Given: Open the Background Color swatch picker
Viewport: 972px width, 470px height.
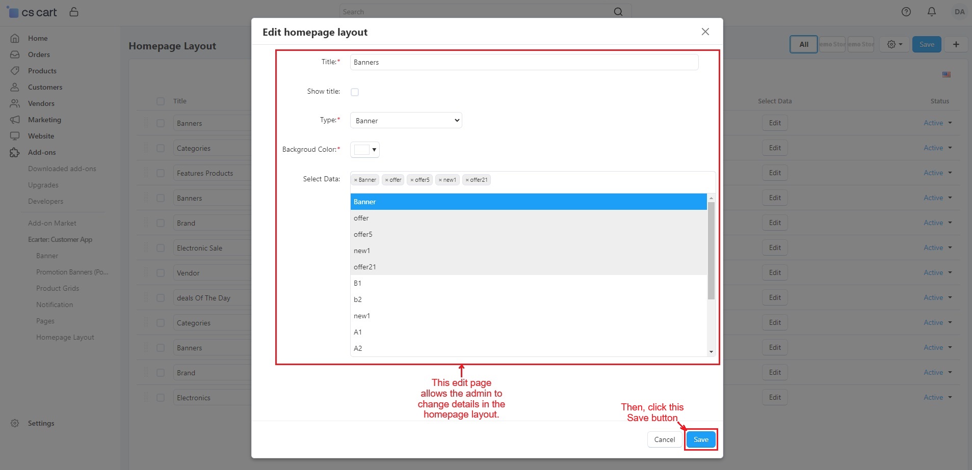Looking at the screenshot, I should (365, 150).
